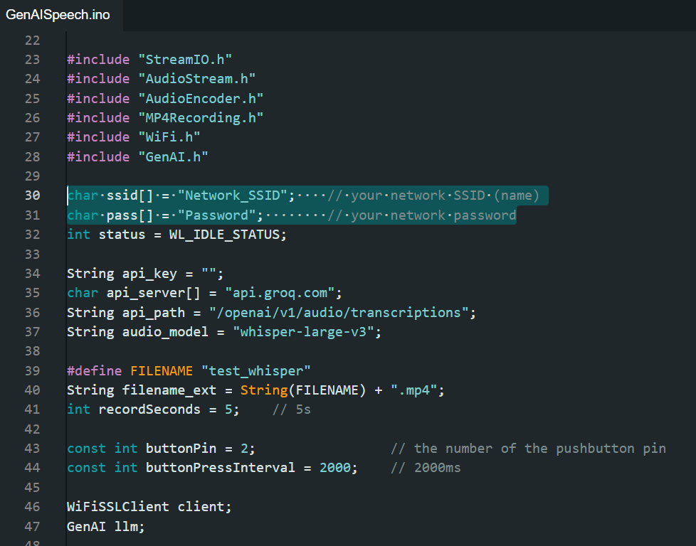Place cursor in empty api_key string

pos(209,274)
